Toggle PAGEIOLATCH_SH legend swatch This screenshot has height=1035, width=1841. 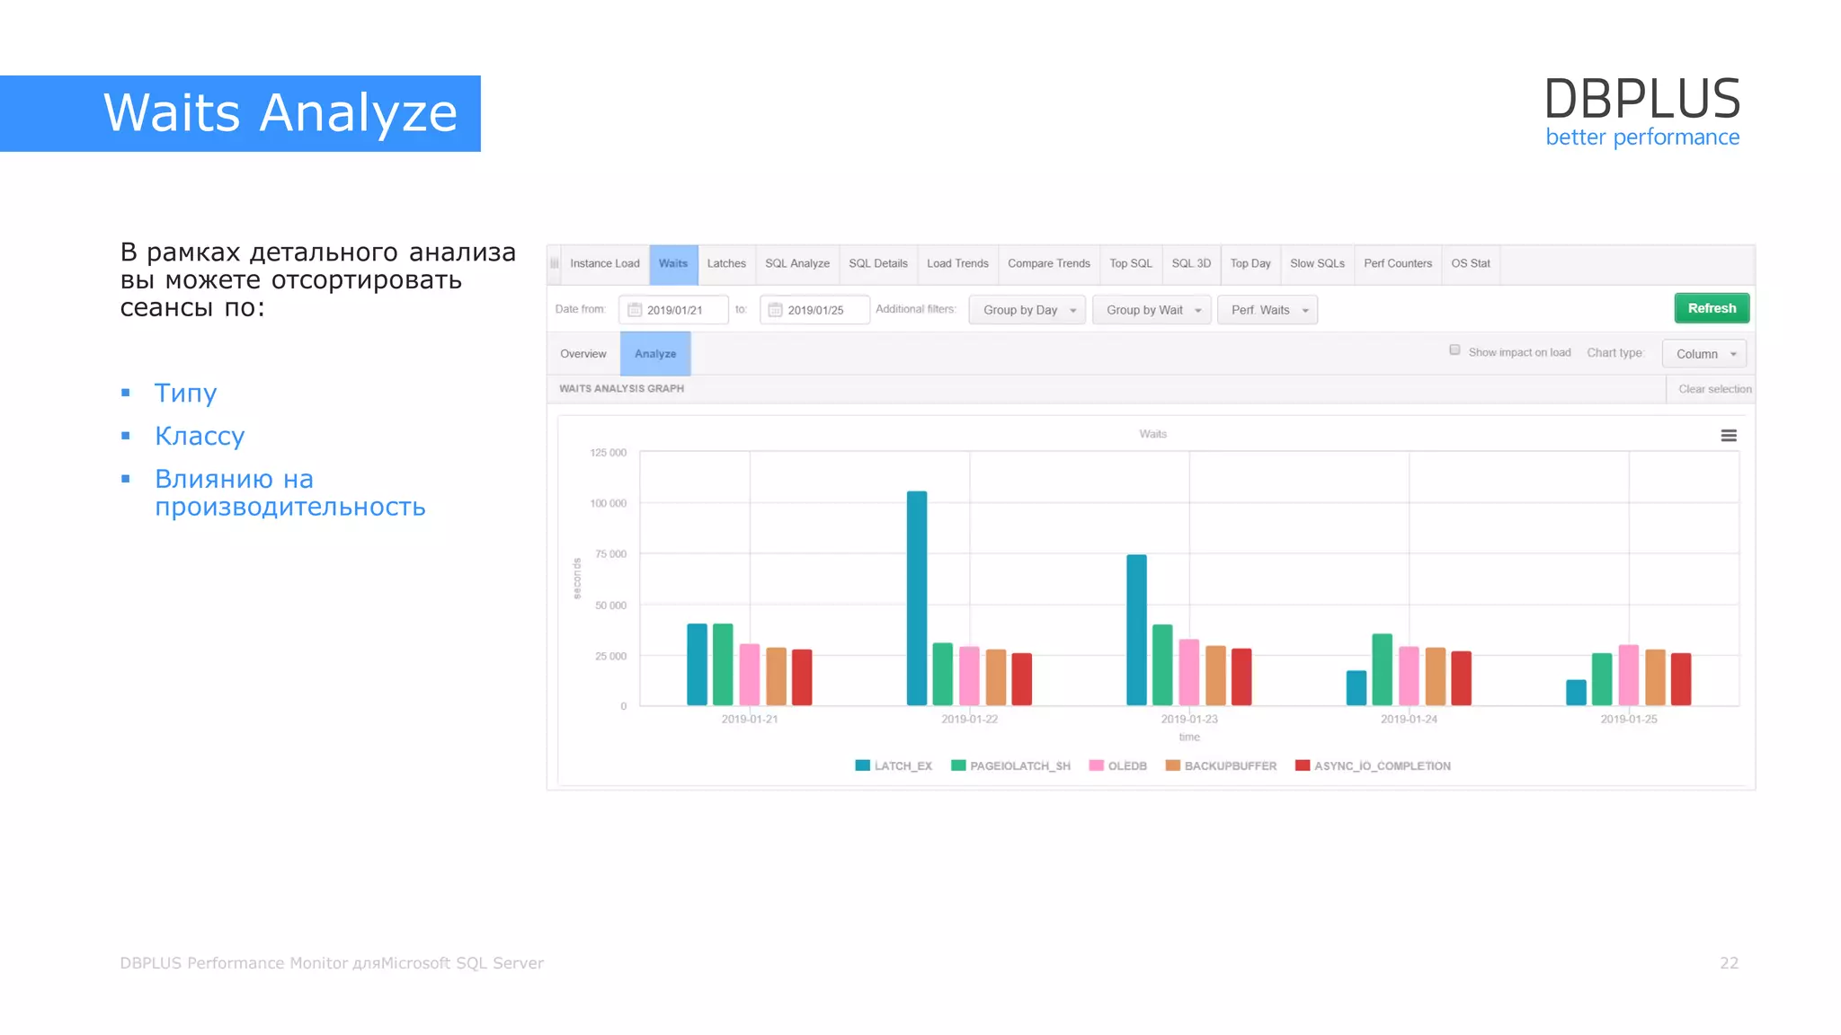[x=958, y=765]
